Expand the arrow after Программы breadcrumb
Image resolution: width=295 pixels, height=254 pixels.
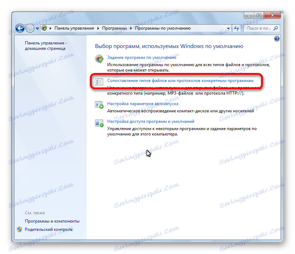coord(131,28)
